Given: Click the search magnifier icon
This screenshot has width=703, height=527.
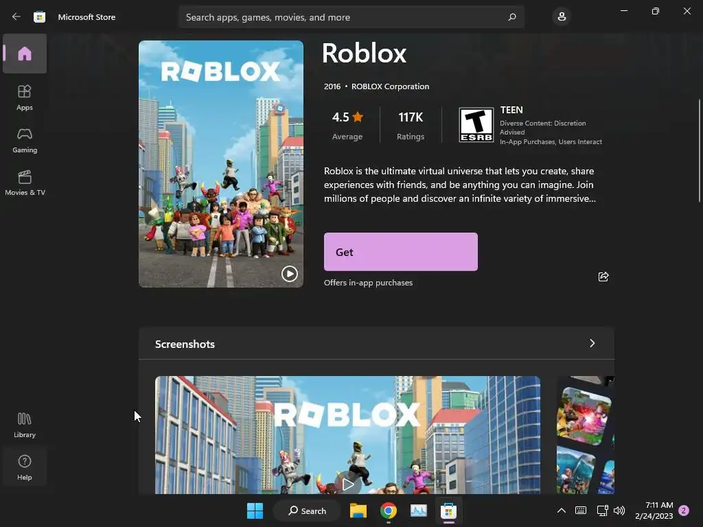Looking at the screenshot, I should [x=512, y=17].
